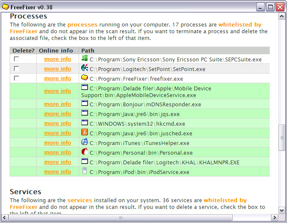Click the iPodService.exe icon

pos(85,171)
